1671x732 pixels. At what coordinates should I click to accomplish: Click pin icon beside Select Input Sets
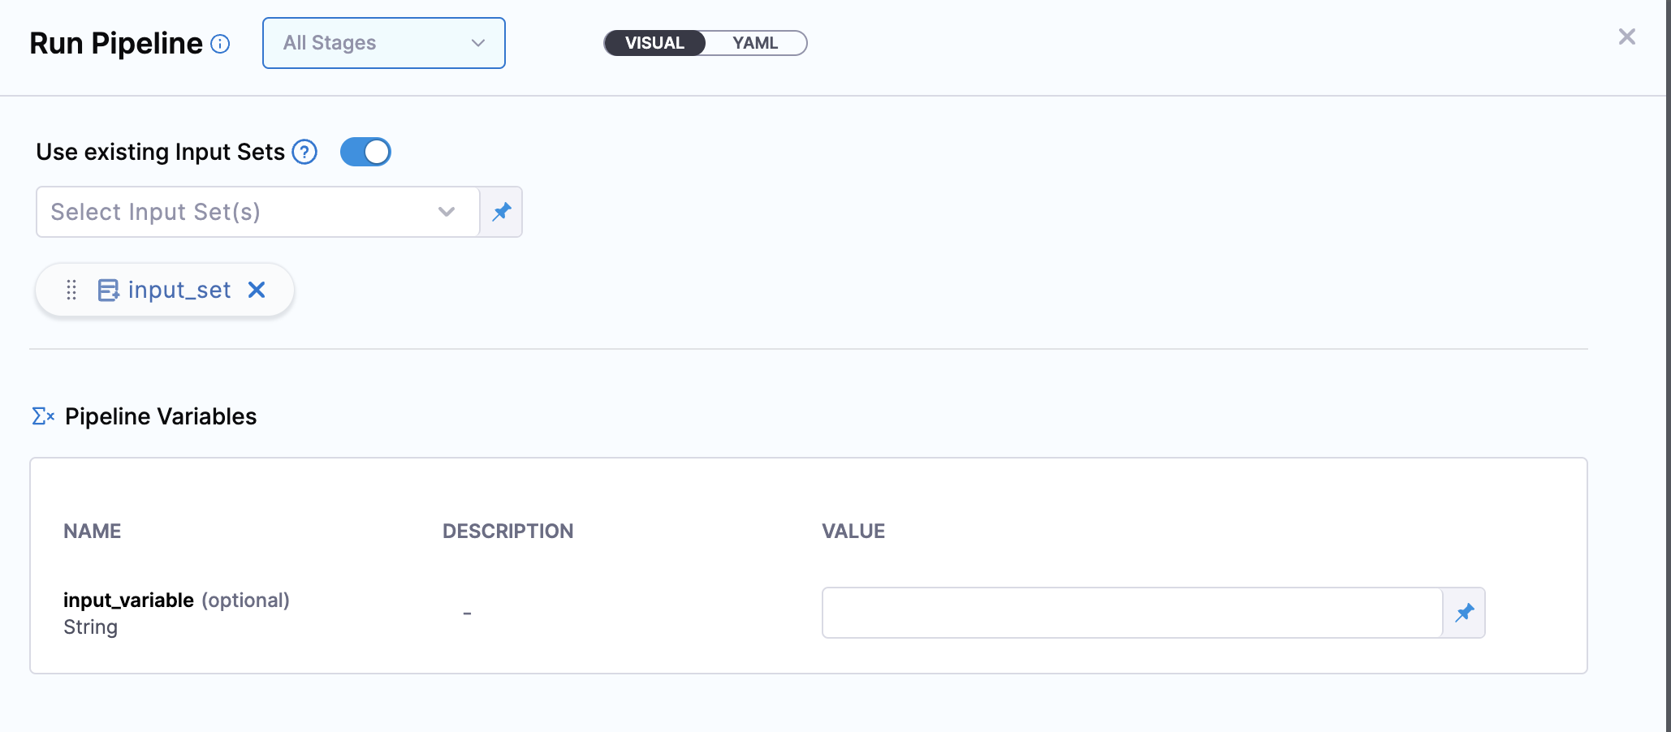[502, 212]
